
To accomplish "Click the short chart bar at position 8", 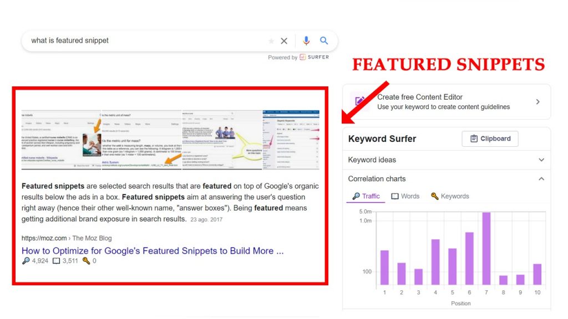I will [x=503, y=280].
